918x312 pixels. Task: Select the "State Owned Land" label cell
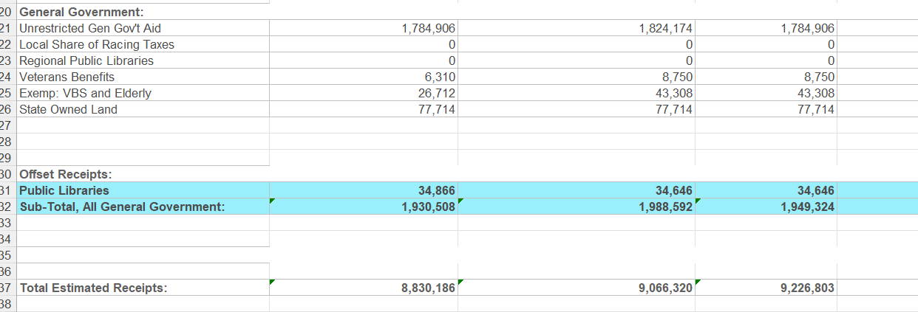click(x=68, y=109)
